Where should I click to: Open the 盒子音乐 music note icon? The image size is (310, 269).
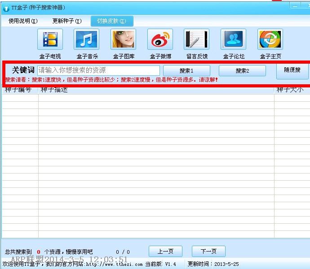click(x=86, y=39)
